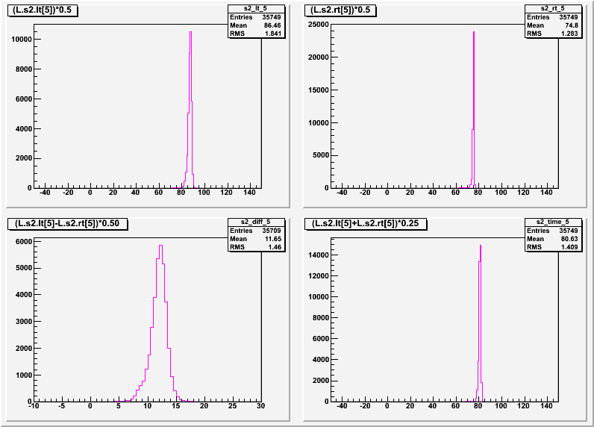Screen dimensions: 594x427
Task: Select the s2_rt_5 stats box name
Action: pyautogui.click(x=553, y=8)
